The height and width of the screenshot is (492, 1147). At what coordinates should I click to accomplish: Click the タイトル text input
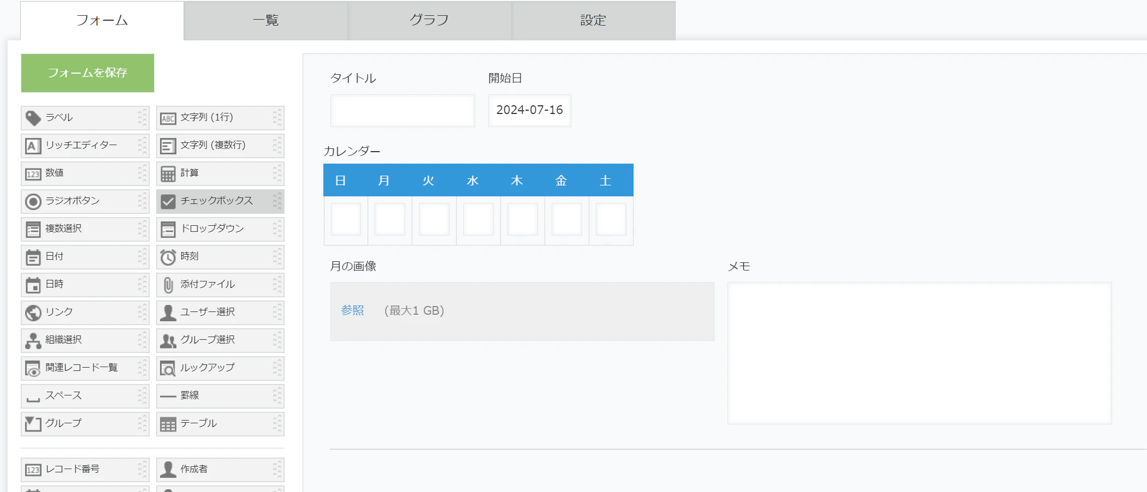pos(403,111)
